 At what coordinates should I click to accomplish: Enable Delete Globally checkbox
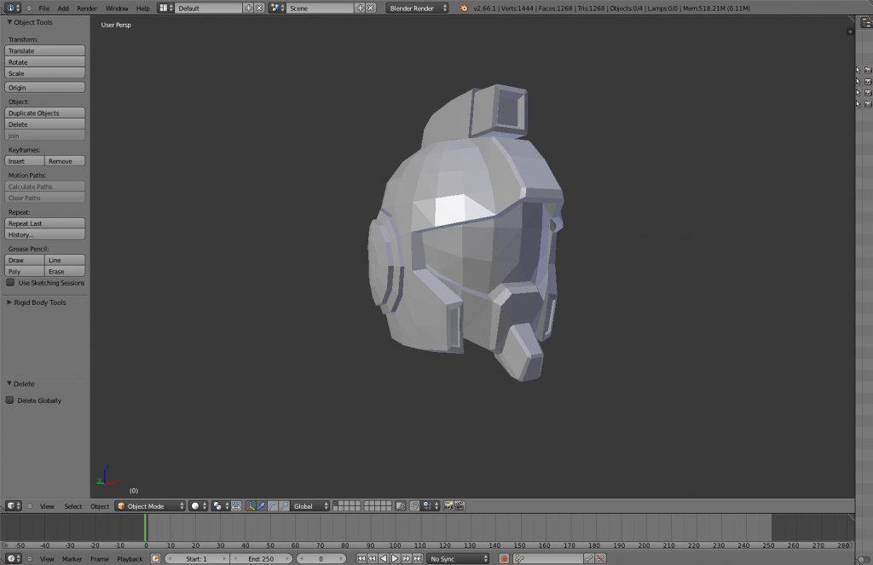(9, 401)
